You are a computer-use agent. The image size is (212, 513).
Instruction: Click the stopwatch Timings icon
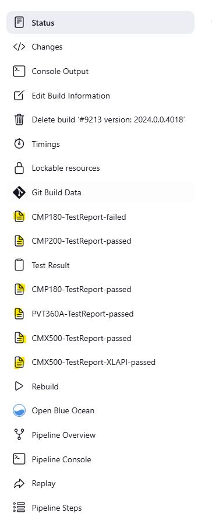(x=19, y=144)
